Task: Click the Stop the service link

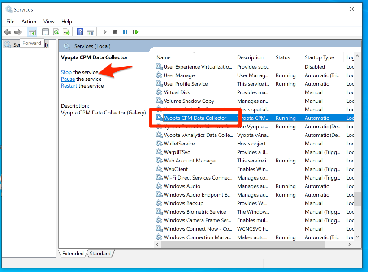Action: tap(66, 72)
